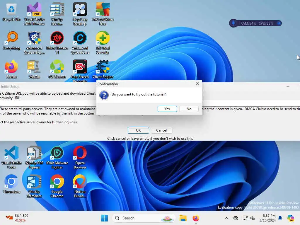Select the Google Chrome desktop icon
This screenshot has width=300, height=225.
pos(57,186)
